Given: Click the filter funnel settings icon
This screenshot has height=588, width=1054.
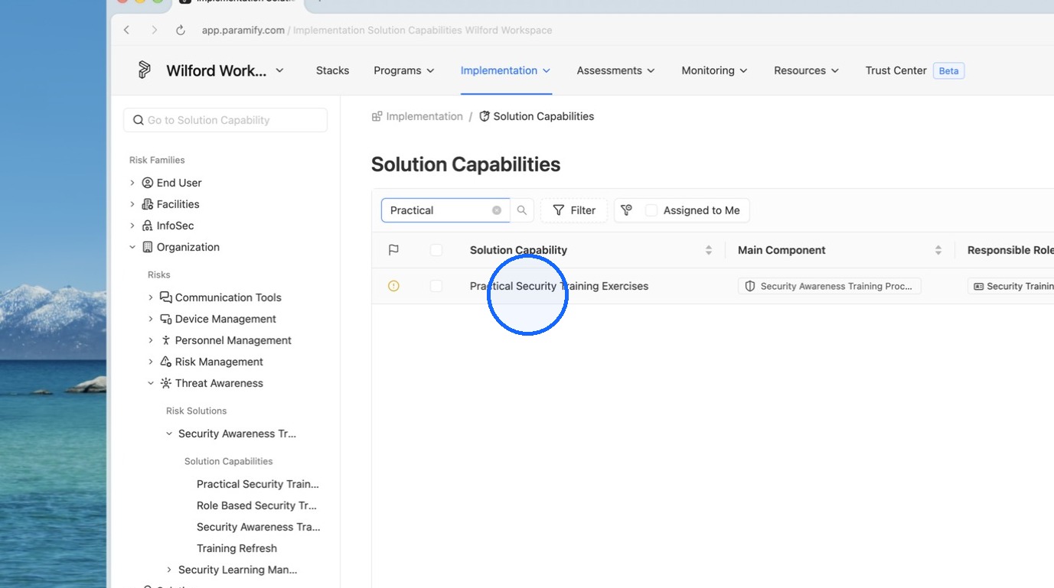Looking at the screenshot, I should [626, 210].
